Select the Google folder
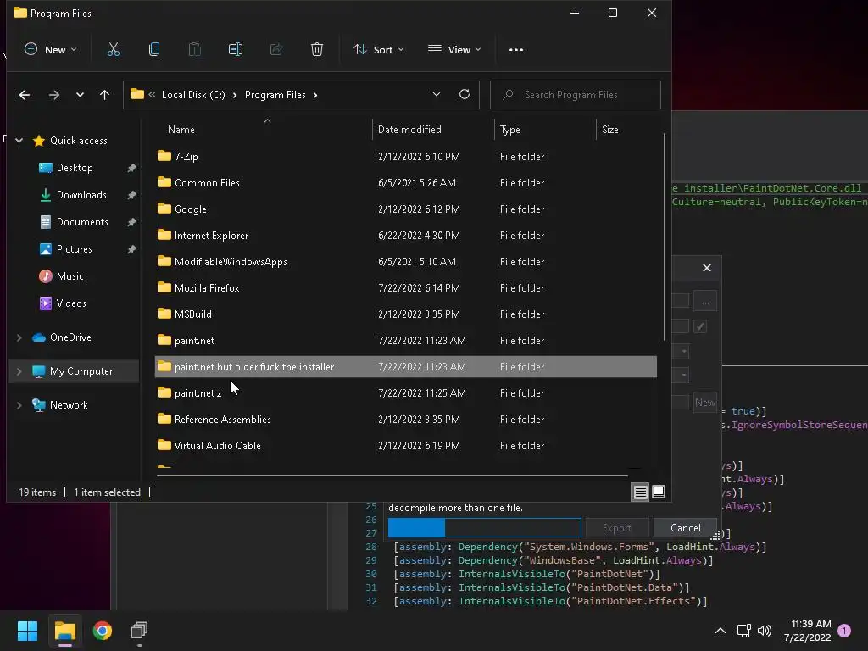This screenshot has width=868, height=651. pyautogui.click(x=406, y=209)
